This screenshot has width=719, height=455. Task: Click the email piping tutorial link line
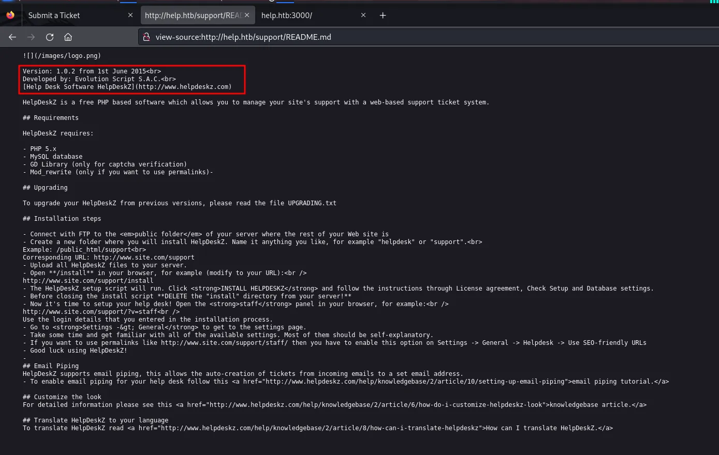click(346, 382)
